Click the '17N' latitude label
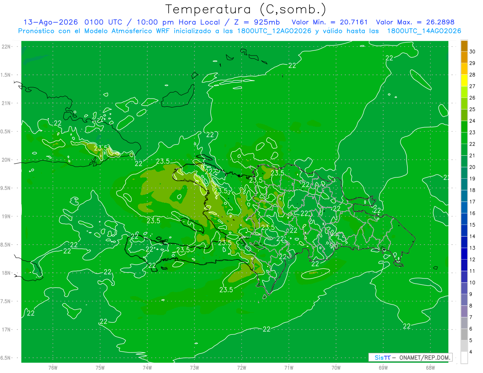Image resolution: width=483 pixels, height=373 pixels. tap(7, 330)
